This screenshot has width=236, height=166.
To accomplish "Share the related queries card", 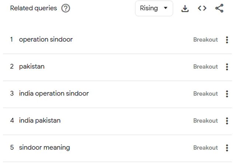I will point(219,8).
